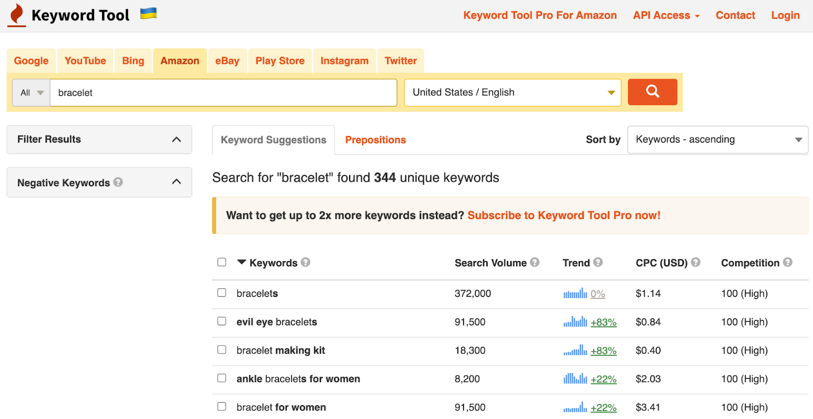Check the box for evil eye bracelets

click(x=222, y=321)
